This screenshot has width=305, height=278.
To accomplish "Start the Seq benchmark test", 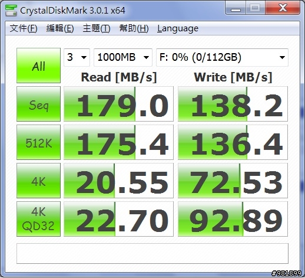I will pyautogui.click(x=38, y=104).
